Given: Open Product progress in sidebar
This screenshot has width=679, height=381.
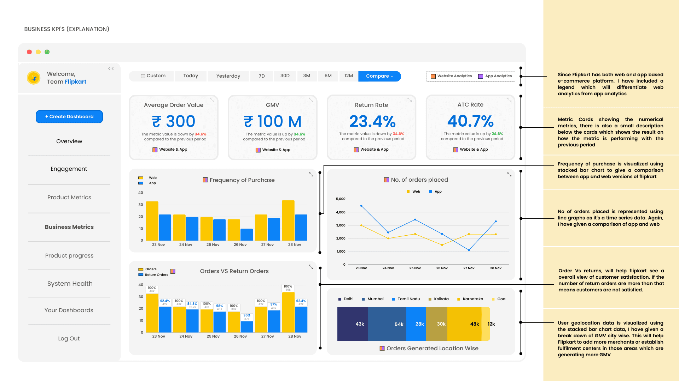Looking at the screenshot, I should click(x=69, y=256).
